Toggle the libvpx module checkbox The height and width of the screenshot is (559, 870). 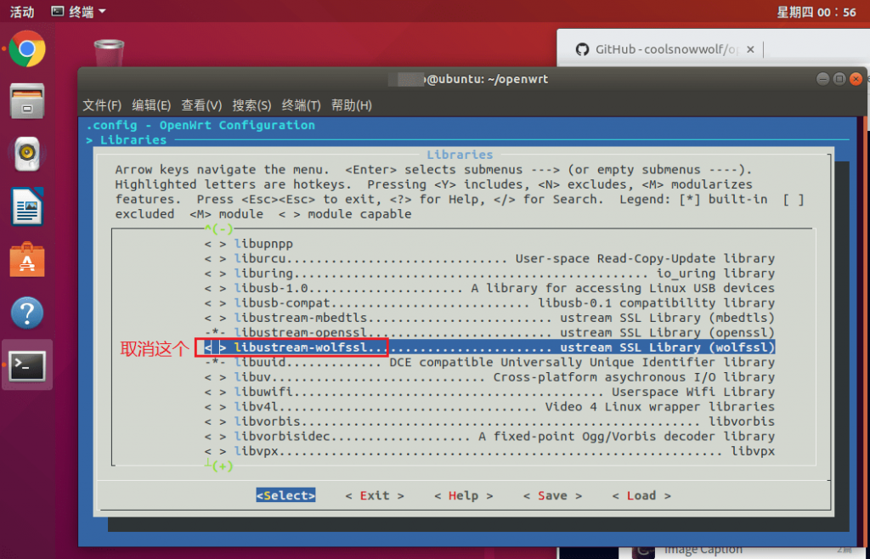pos(215,451)
